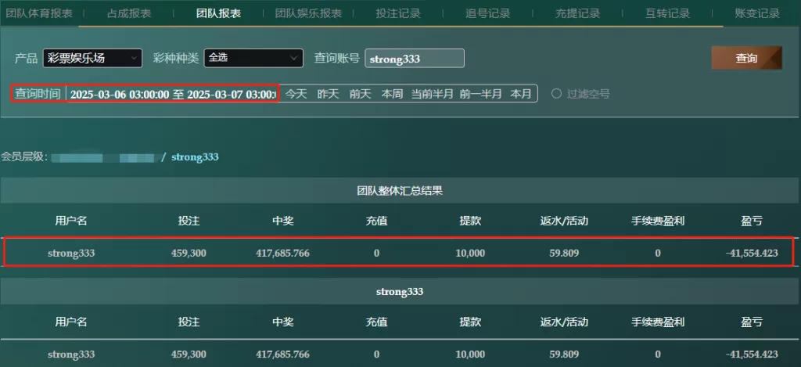The height and width of the screenshot is (367, 801).
Task: Click the 查询账号 input field
Action: click(414, 58)
